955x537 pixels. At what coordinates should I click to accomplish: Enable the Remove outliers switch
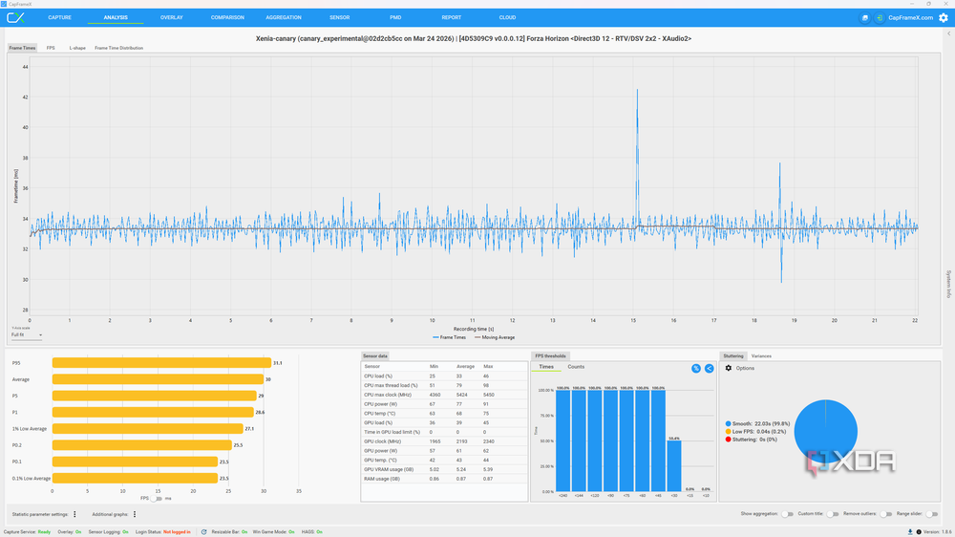click(886, 514)
